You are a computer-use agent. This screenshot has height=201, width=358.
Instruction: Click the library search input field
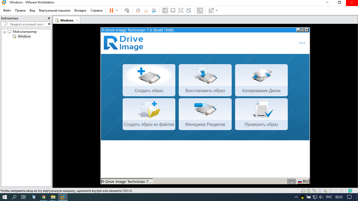tap(27, 24)
